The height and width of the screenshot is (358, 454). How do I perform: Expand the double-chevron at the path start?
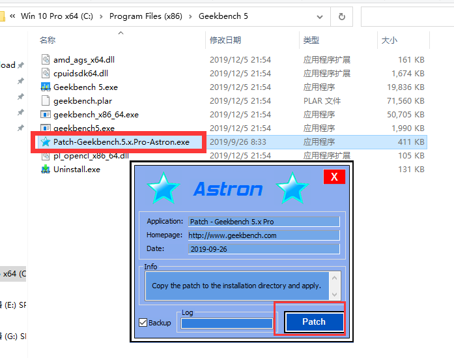[x=12, y=16]
